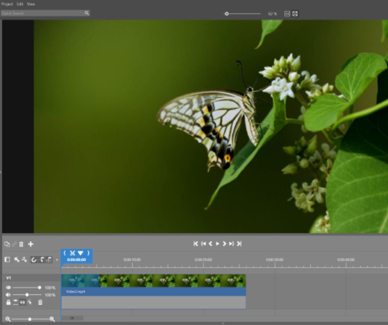This screenshot has width=388, height=325.
Task: Toggle the magnet snapping icon
Action: click(x=34, y=260)
